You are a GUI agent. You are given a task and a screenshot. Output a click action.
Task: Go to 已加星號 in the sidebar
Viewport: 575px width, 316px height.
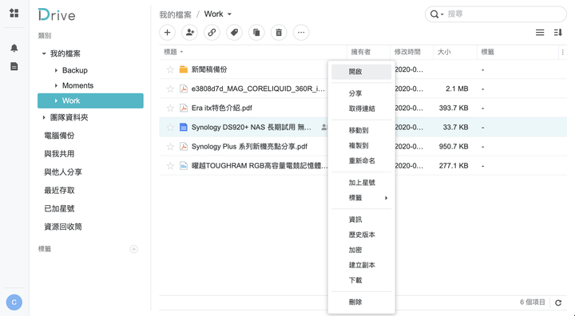59,208
